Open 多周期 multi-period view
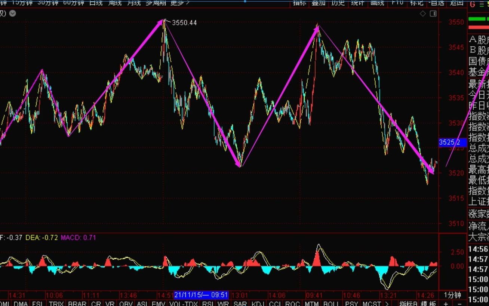This screenshot has width=489, height=306. coord(156,3)
